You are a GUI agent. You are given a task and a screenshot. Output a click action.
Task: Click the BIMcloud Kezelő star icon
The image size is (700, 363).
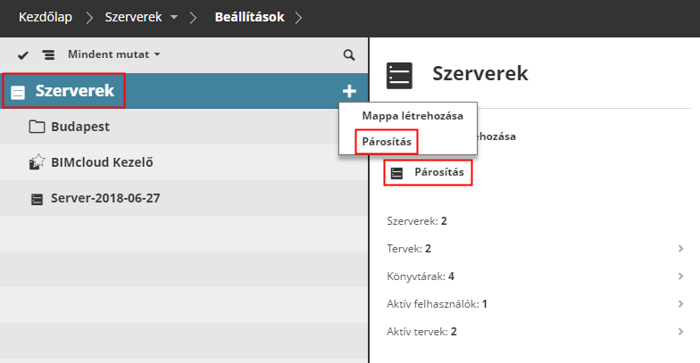pyautogui.click(x=37, y=162)
